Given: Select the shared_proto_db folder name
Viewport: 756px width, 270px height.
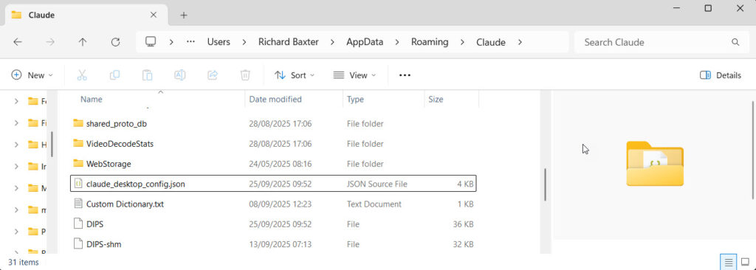Looking at the screenshot, I should tap(116, 124).
